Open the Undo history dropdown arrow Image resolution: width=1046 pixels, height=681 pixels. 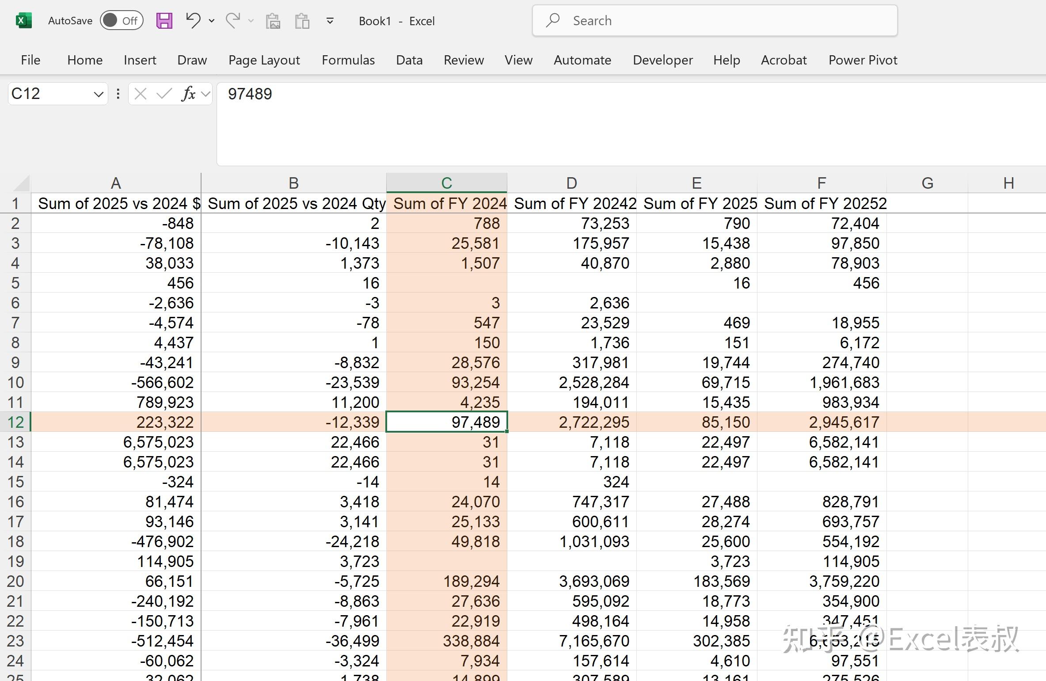click(x=211, y=21)
